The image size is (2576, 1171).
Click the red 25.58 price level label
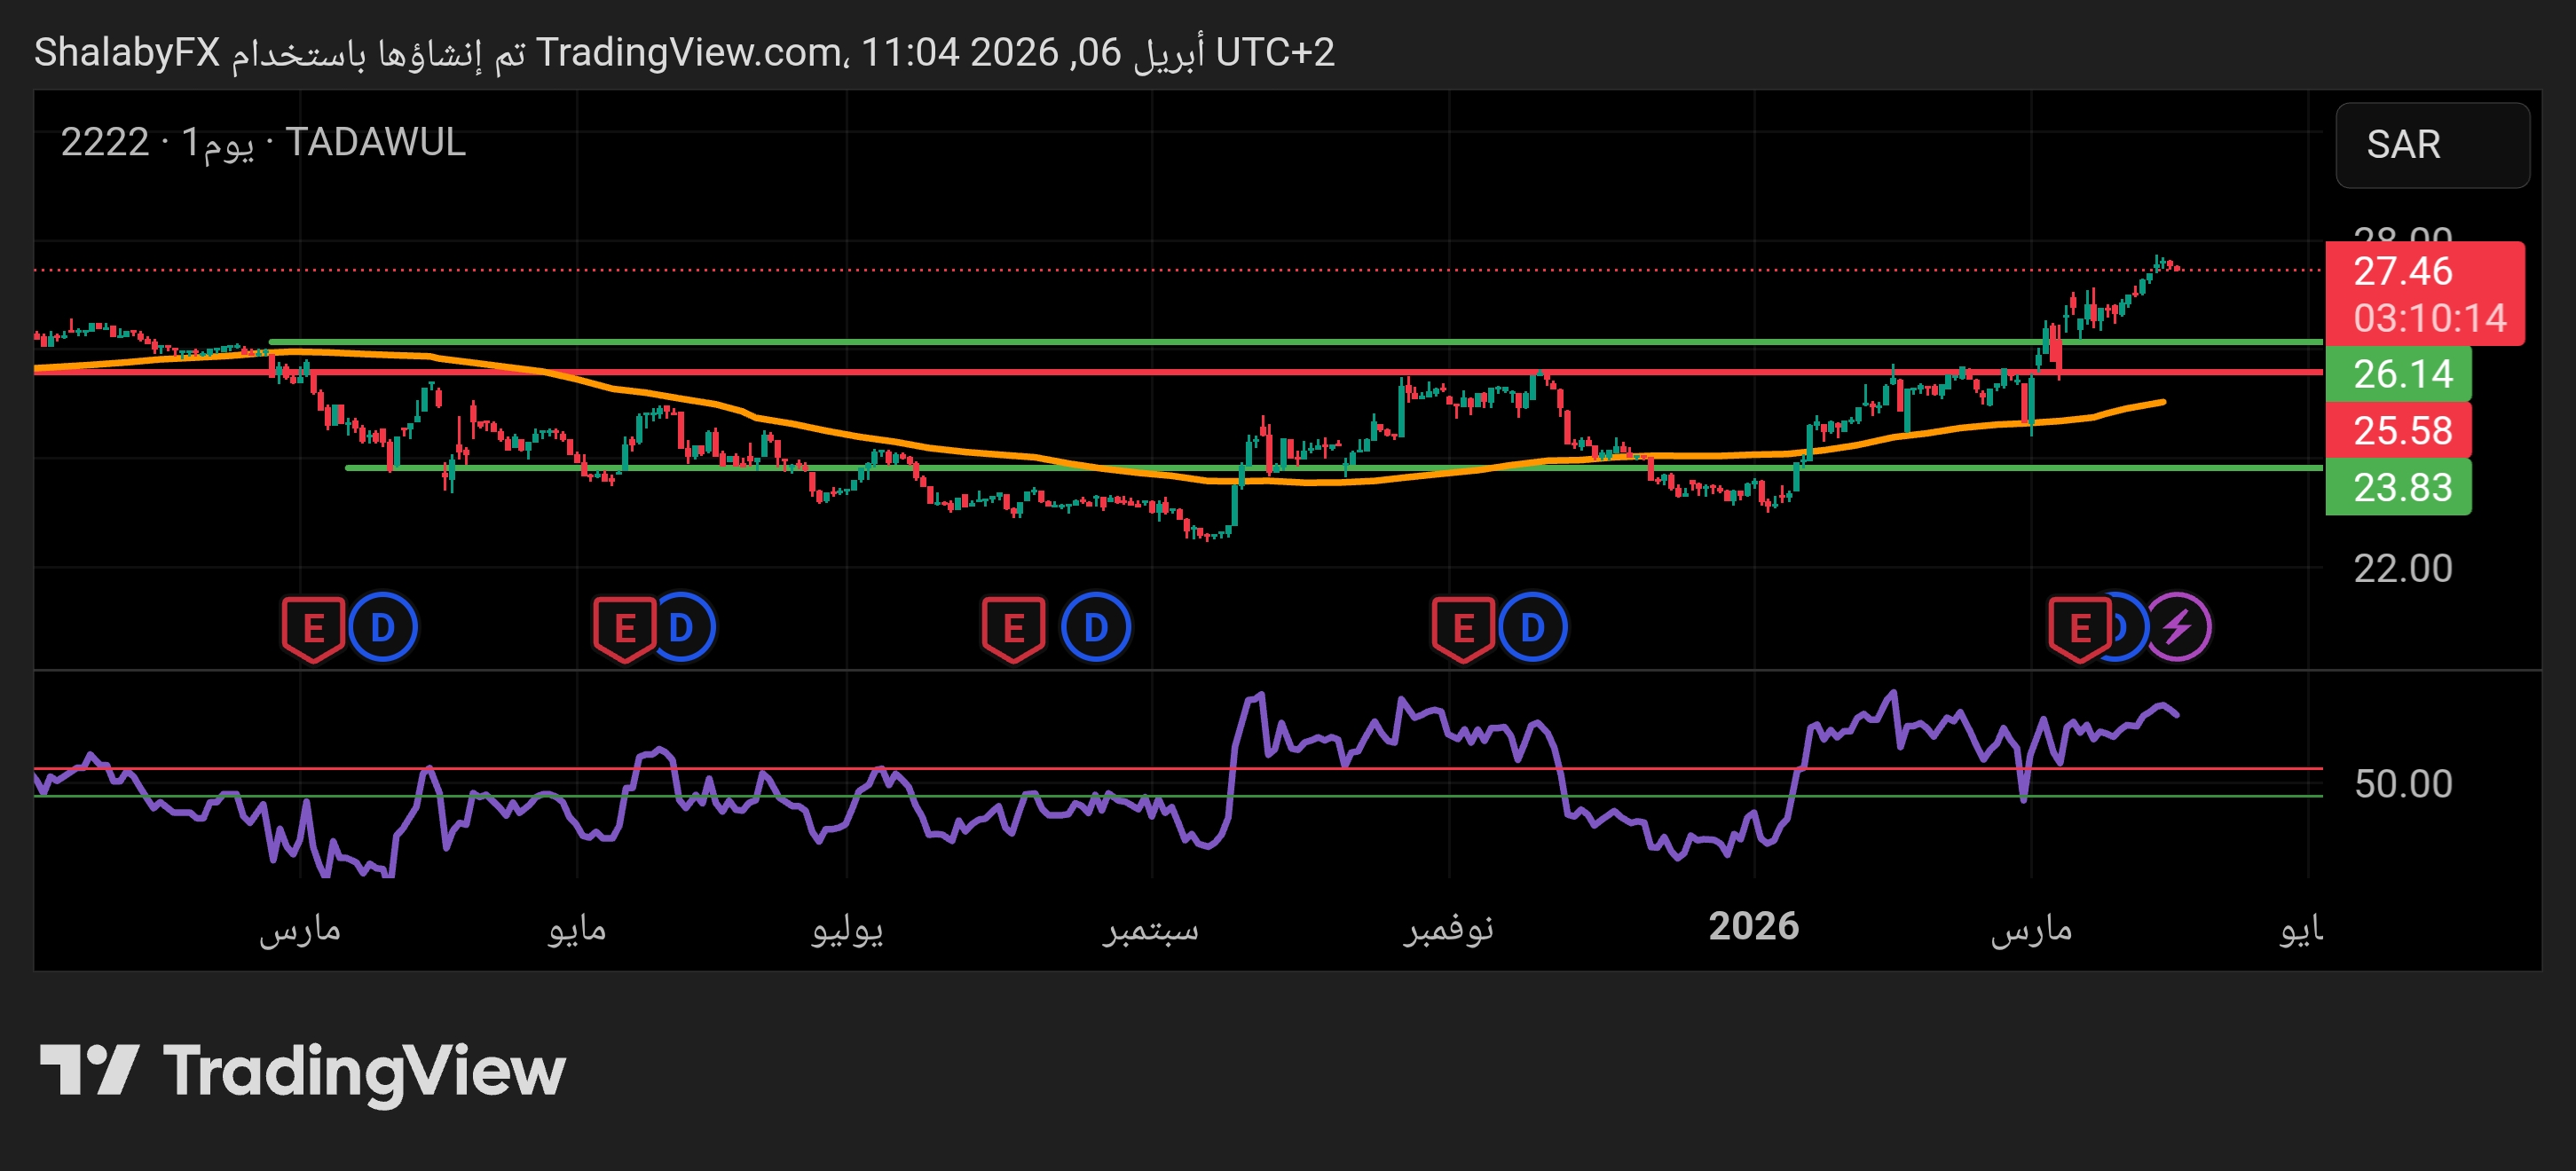tap(2400, 431)
